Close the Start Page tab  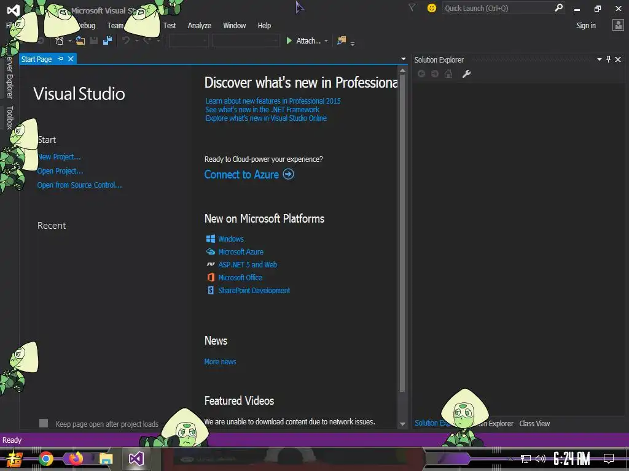pos(71,59)
